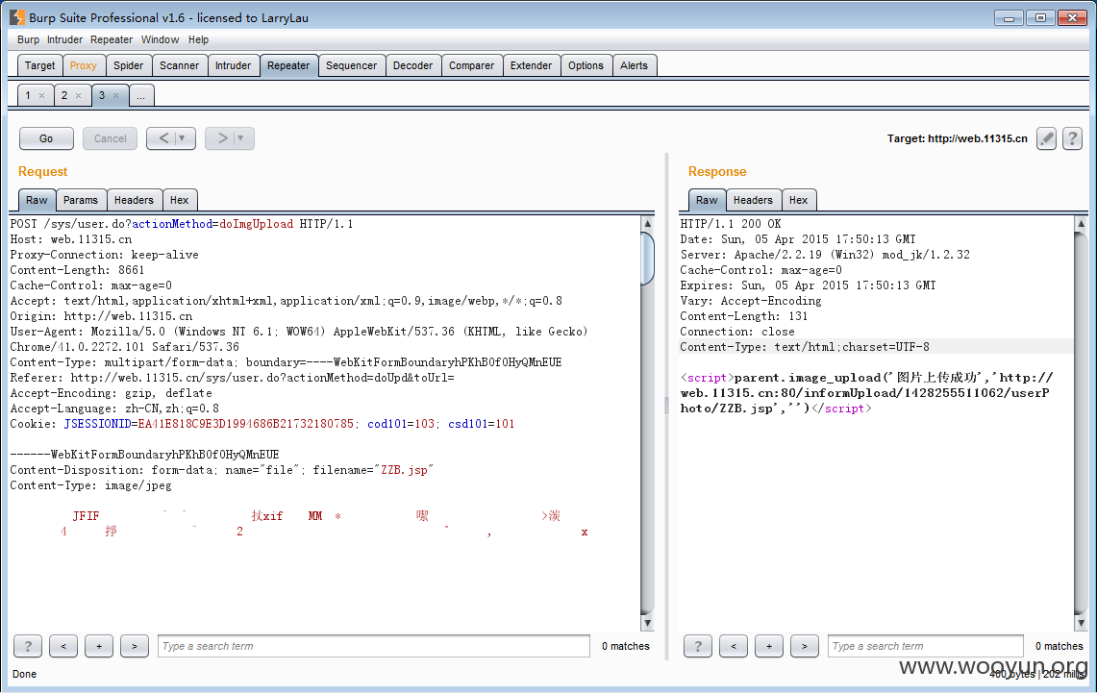Image resolution: width=1097 pixels, height=694 pixels.
Task: Click doImgUpload in the POST line
Action: coord(256,224)
